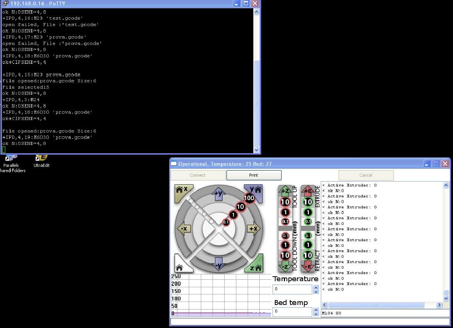Decrease the Bed temp spinner value

click(x=316, y=314)
